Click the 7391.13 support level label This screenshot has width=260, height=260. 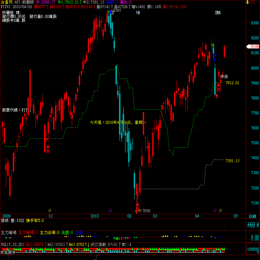click(x=232, y=161)
